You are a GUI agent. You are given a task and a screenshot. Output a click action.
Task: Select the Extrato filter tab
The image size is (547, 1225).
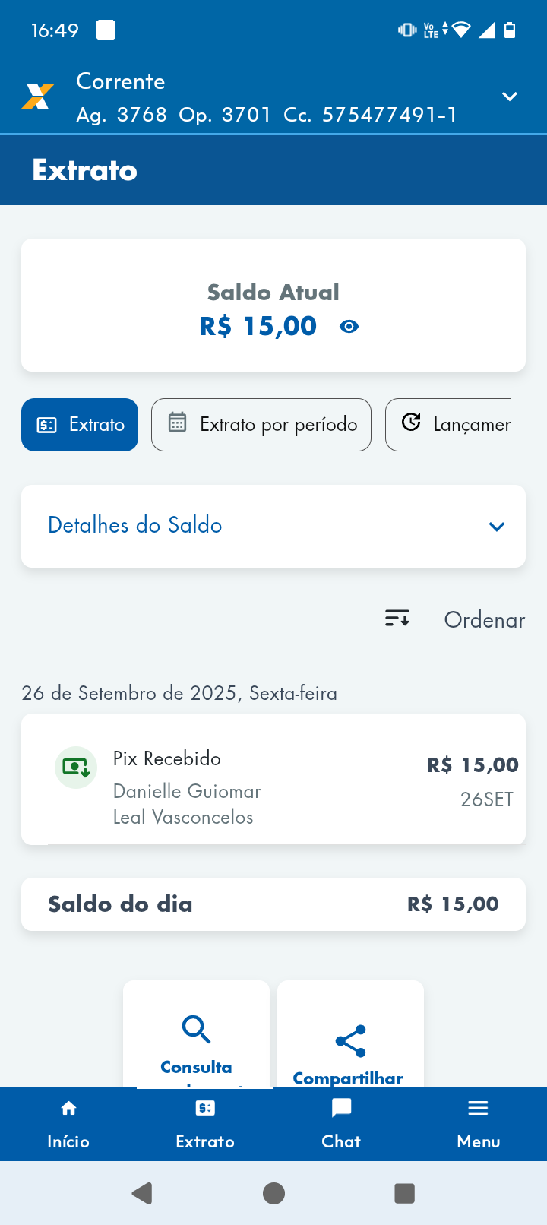coord(80,425)
